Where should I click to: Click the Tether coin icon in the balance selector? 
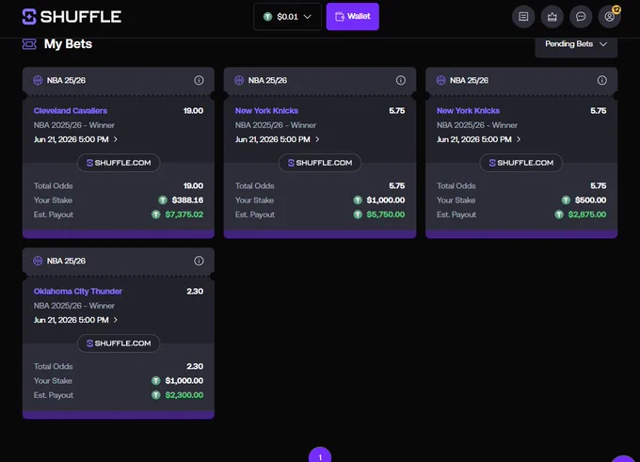pyautogui.click(x=267, y=17)
